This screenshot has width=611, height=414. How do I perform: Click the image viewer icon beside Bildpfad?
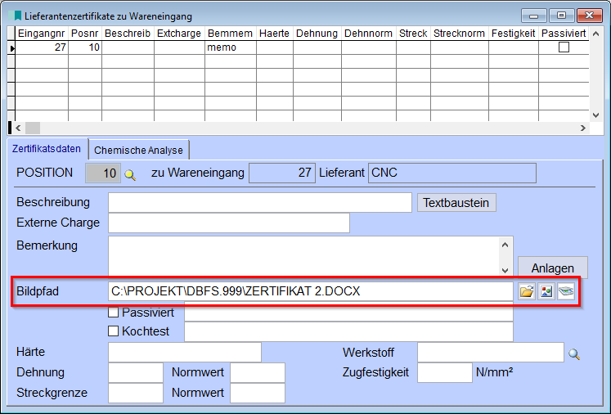(546, 291)
